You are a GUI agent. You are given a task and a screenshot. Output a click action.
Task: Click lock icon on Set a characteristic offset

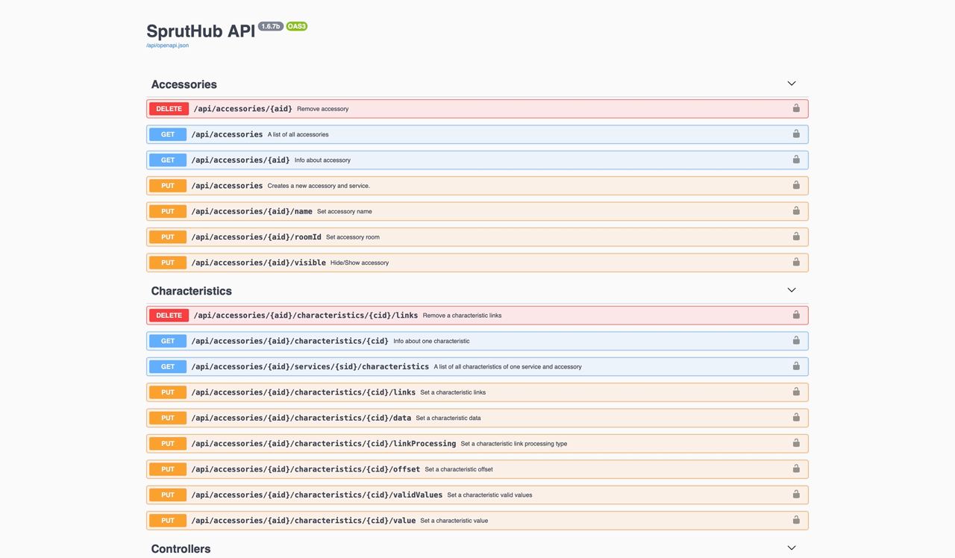[x=796, y=468]
